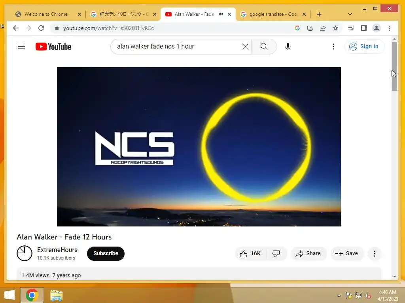Save the video to a playlist
Viewport: 405px width, 303px height.
[x=346, y=254]
